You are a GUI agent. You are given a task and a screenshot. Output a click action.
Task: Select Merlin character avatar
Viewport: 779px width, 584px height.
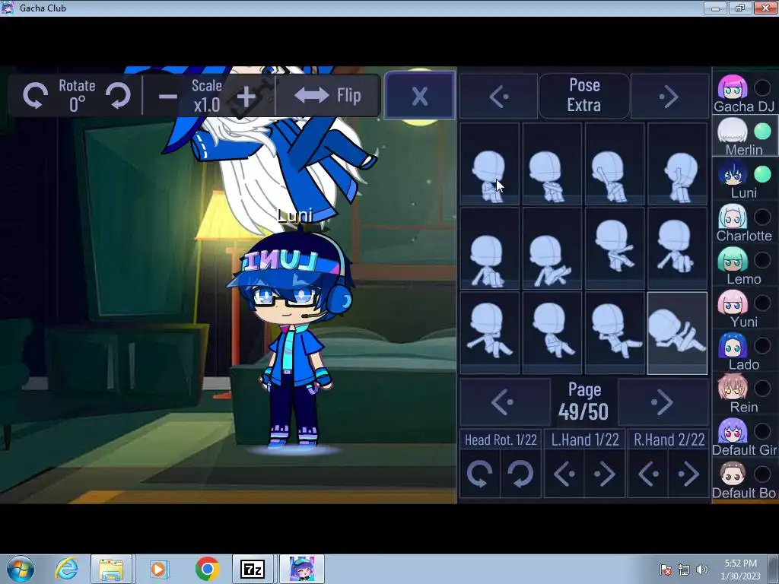[x=733, y=131]
